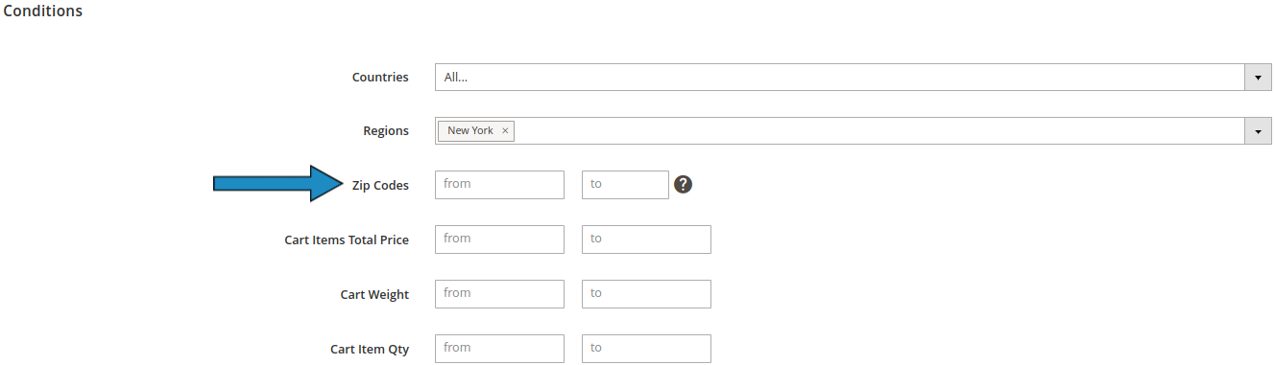Click the blue arrow pointing to Zip Codes

tap(277, 184)
